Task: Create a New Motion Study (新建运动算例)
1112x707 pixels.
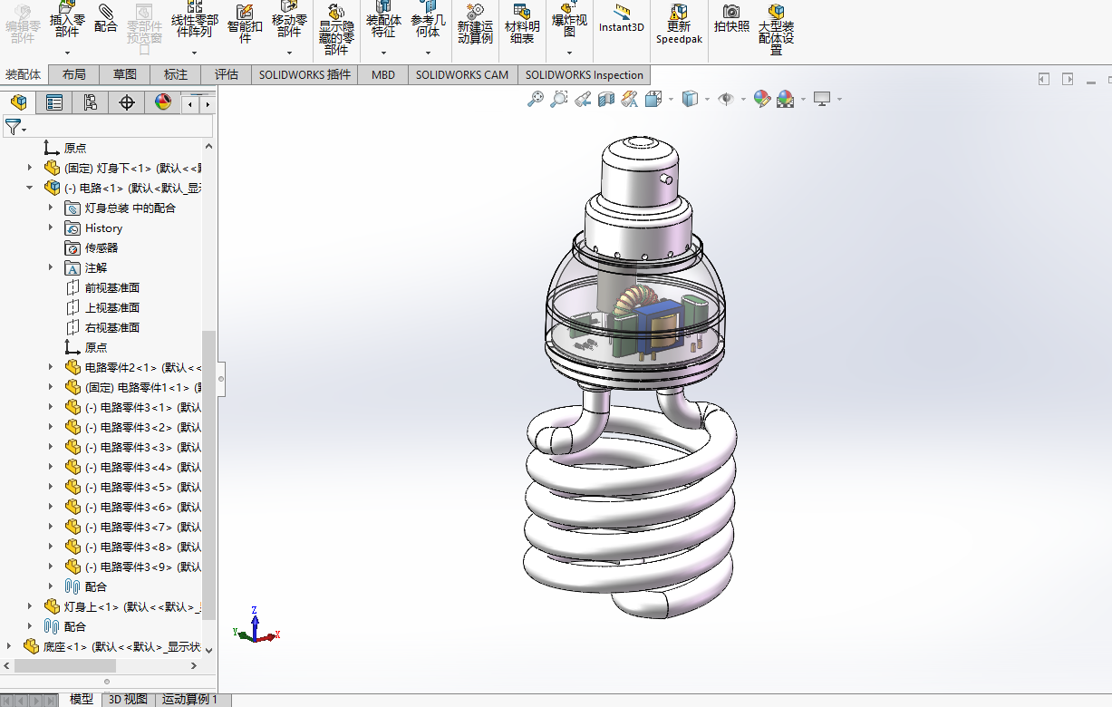Action: tap(475, 23)
